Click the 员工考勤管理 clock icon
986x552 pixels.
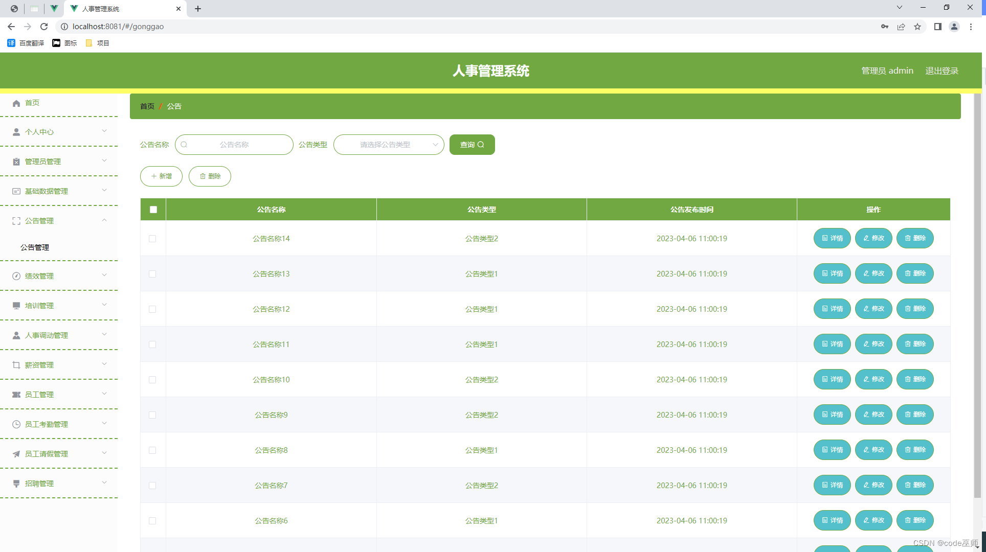[16, 424]
